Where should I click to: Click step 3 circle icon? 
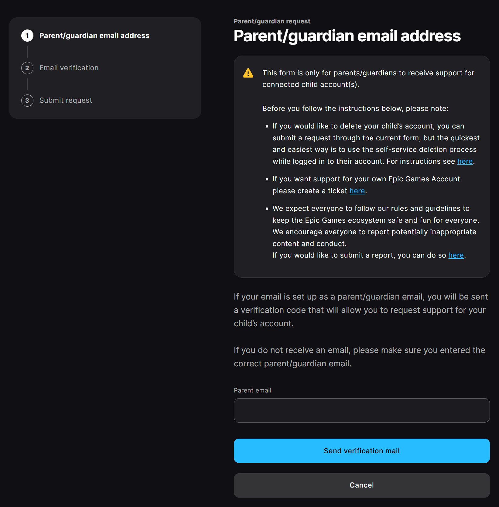point(27,100)
